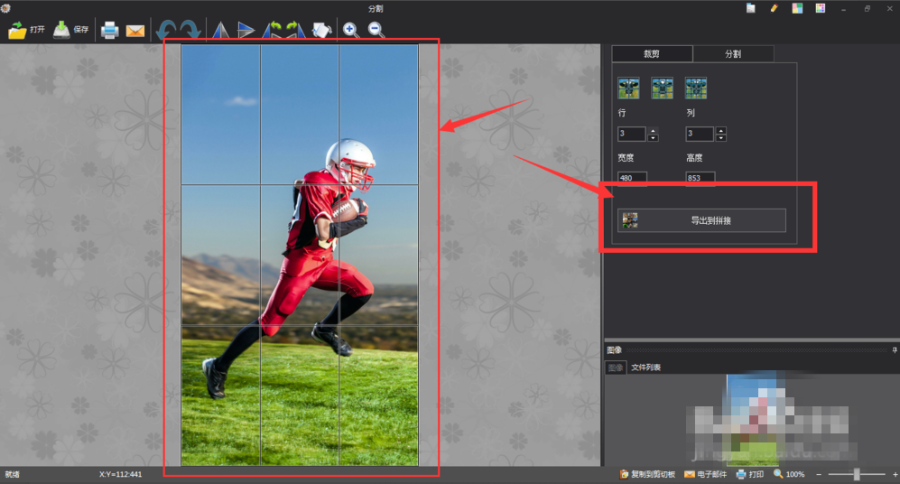Select the 图像 tab in lower panel
Screen dimensions: 900x484
(616, 368)
